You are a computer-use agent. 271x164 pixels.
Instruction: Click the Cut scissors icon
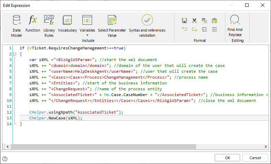[x=194, y=21]
